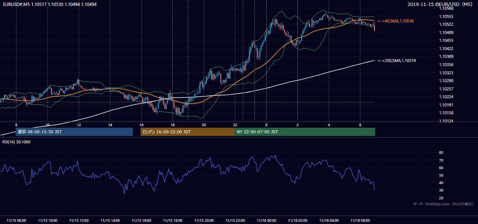Click the 11/16 06:00 date label

click(x=360, y=221)
